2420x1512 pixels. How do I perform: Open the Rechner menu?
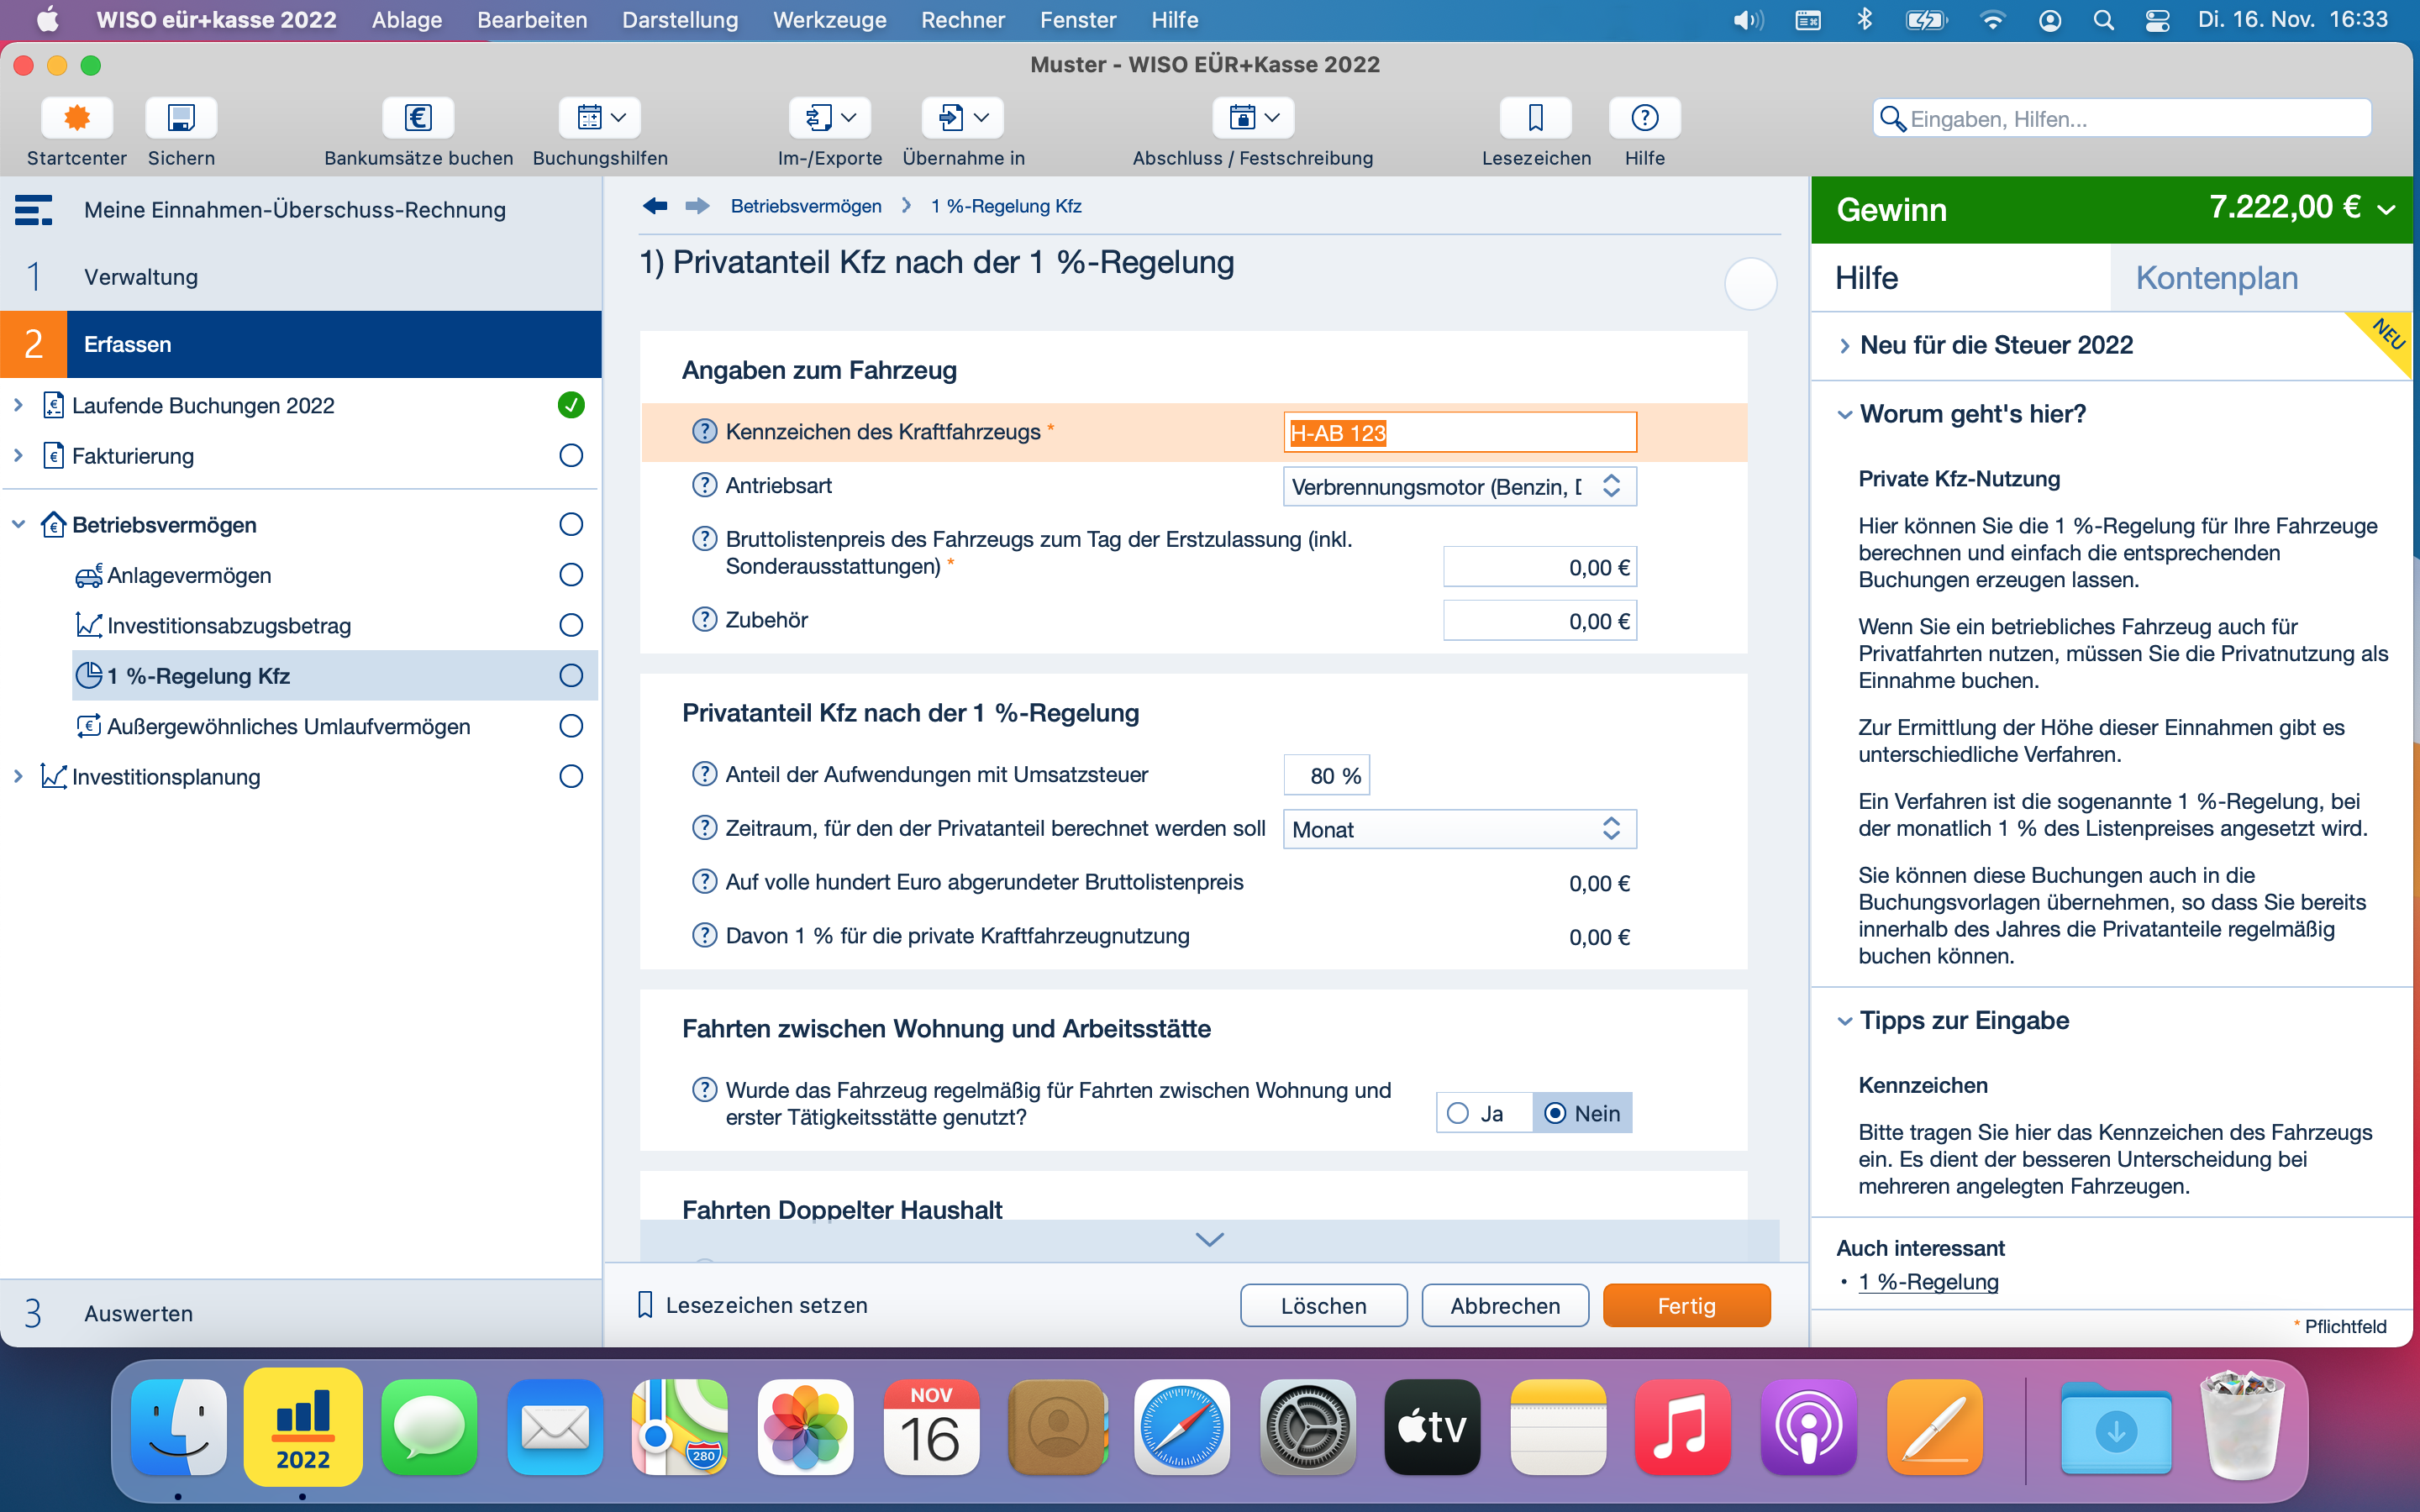click(x=962, y=20)
